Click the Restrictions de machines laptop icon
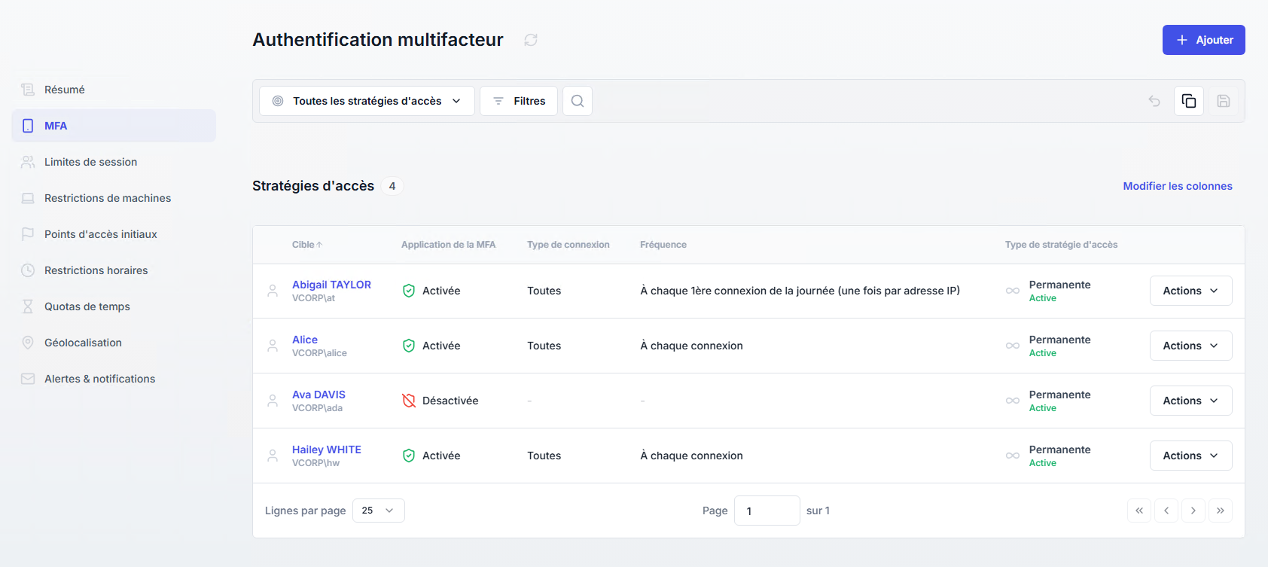This screenshot has height=567, width=1268. tap(28, 198)
